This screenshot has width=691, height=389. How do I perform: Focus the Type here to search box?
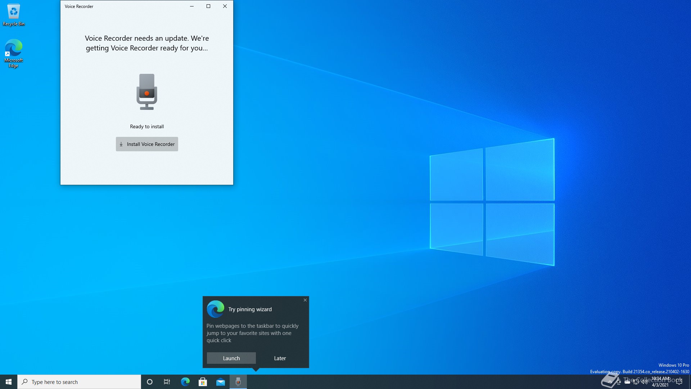tap(79, 382)
